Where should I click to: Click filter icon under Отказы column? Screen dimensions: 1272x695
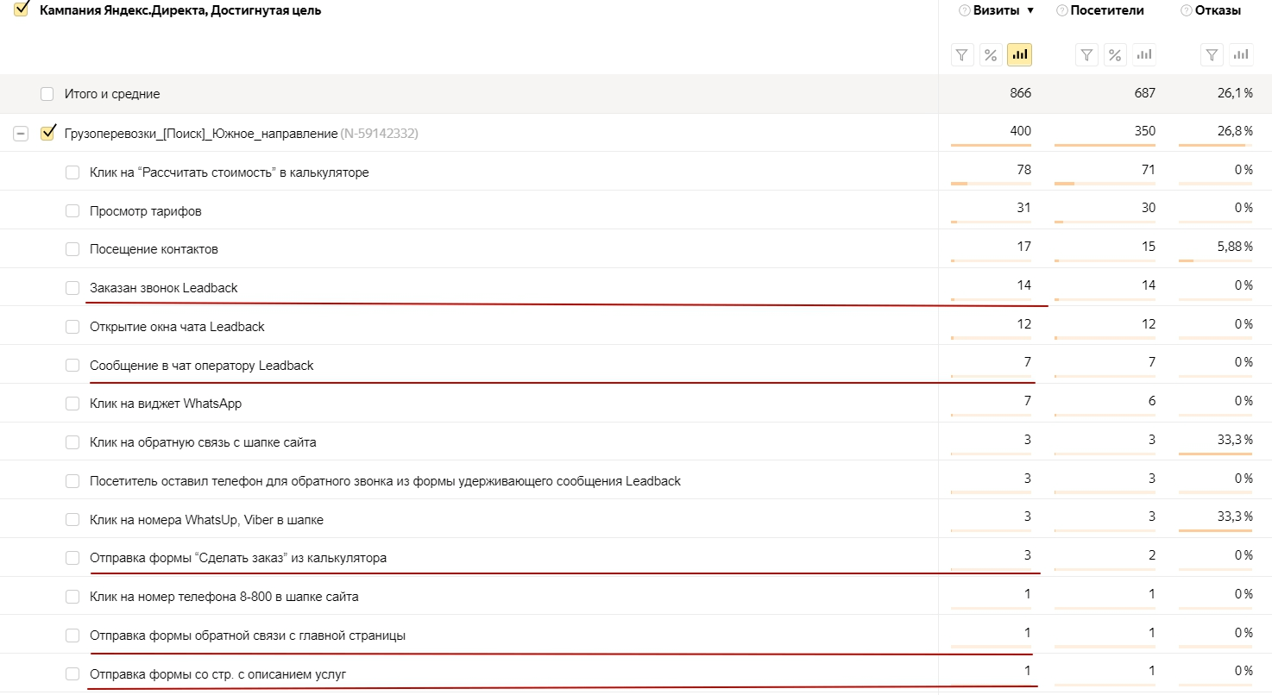[1212, 55]
